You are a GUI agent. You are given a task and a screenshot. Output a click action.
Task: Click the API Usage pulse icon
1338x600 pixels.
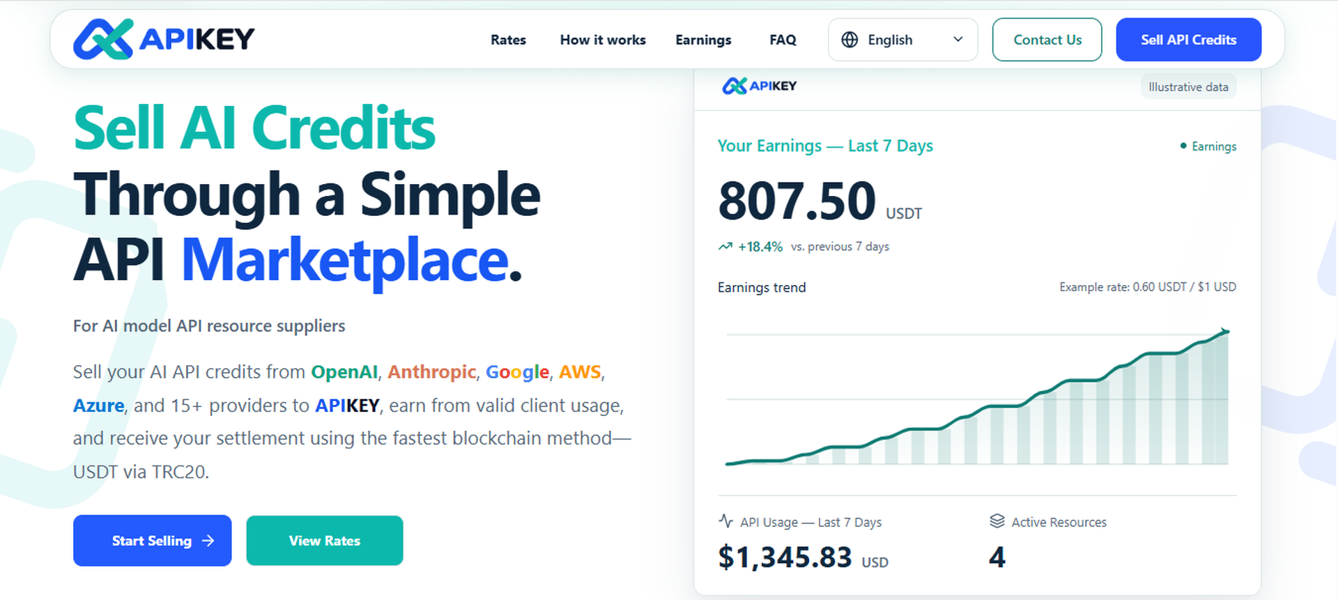tap(725, 521)
